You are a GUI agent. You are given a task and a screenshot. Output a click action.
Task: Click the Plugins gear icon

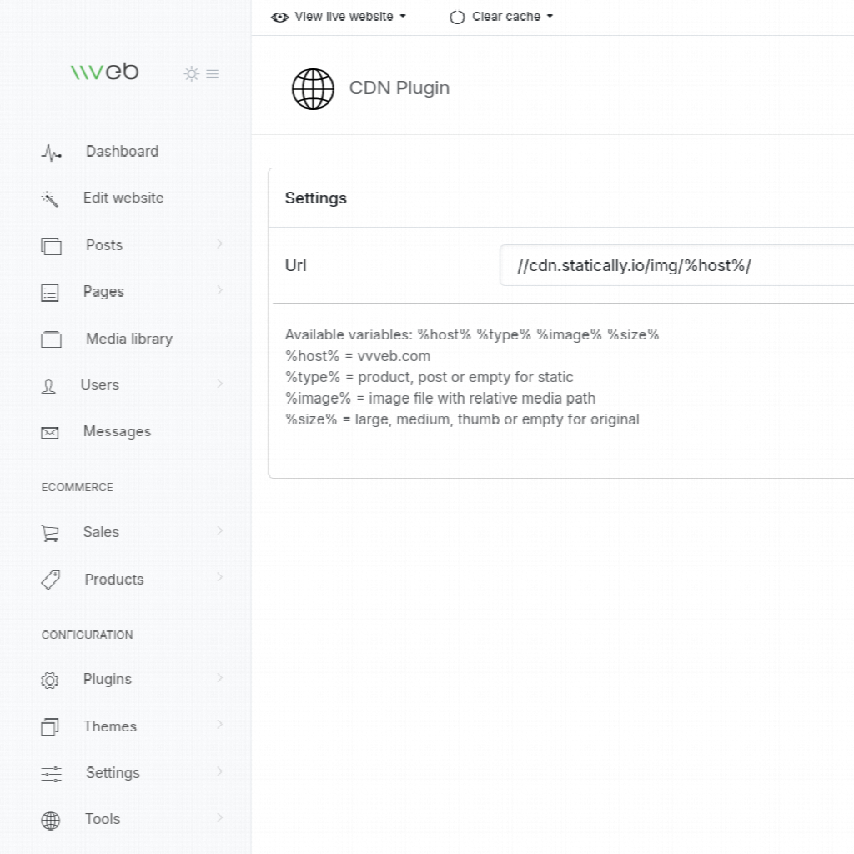50,681
